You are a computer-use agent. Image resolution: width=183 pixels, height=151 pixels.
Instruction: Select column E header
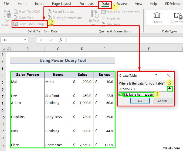click(x=104, y=49)
